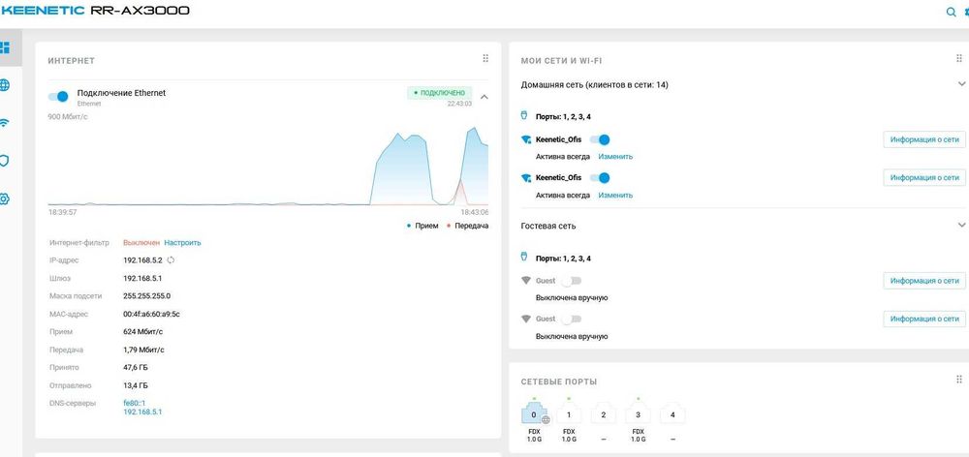Screen dimensions: 969x457
Task: Open Информация о сети for first Guest
Action: click(x=924, y=281)
